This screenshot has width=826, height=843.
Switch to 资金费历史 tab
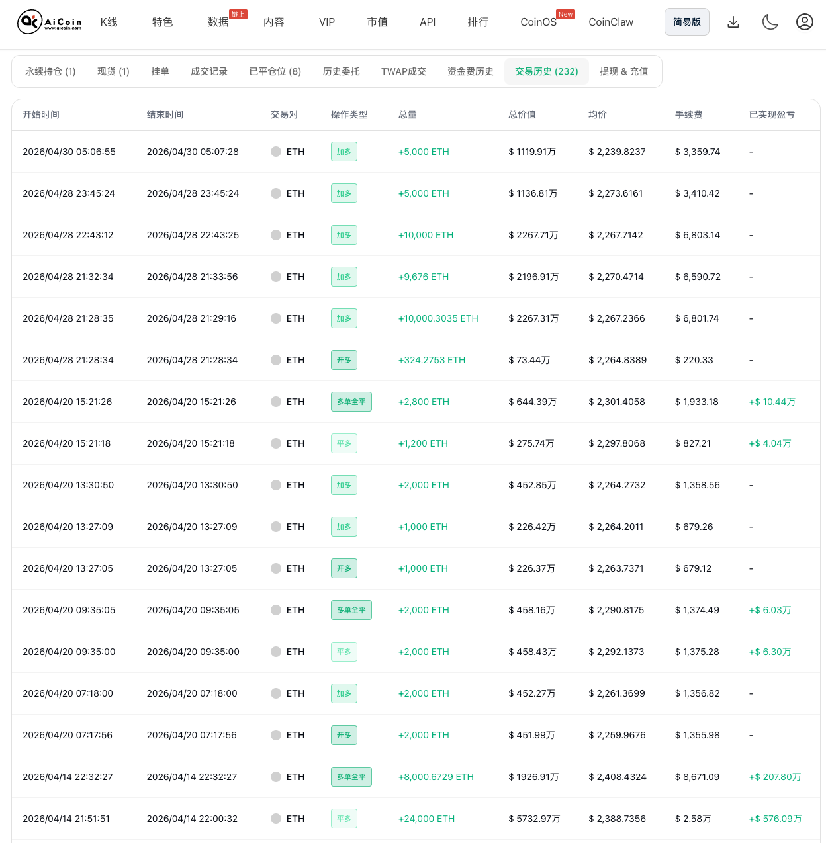(x=471, y=71)
